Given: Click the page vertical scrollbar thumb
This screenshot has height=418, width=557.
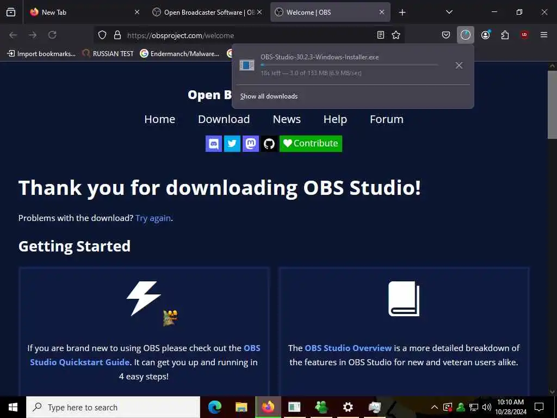Looking at the screenshot, I should (552, 105).
